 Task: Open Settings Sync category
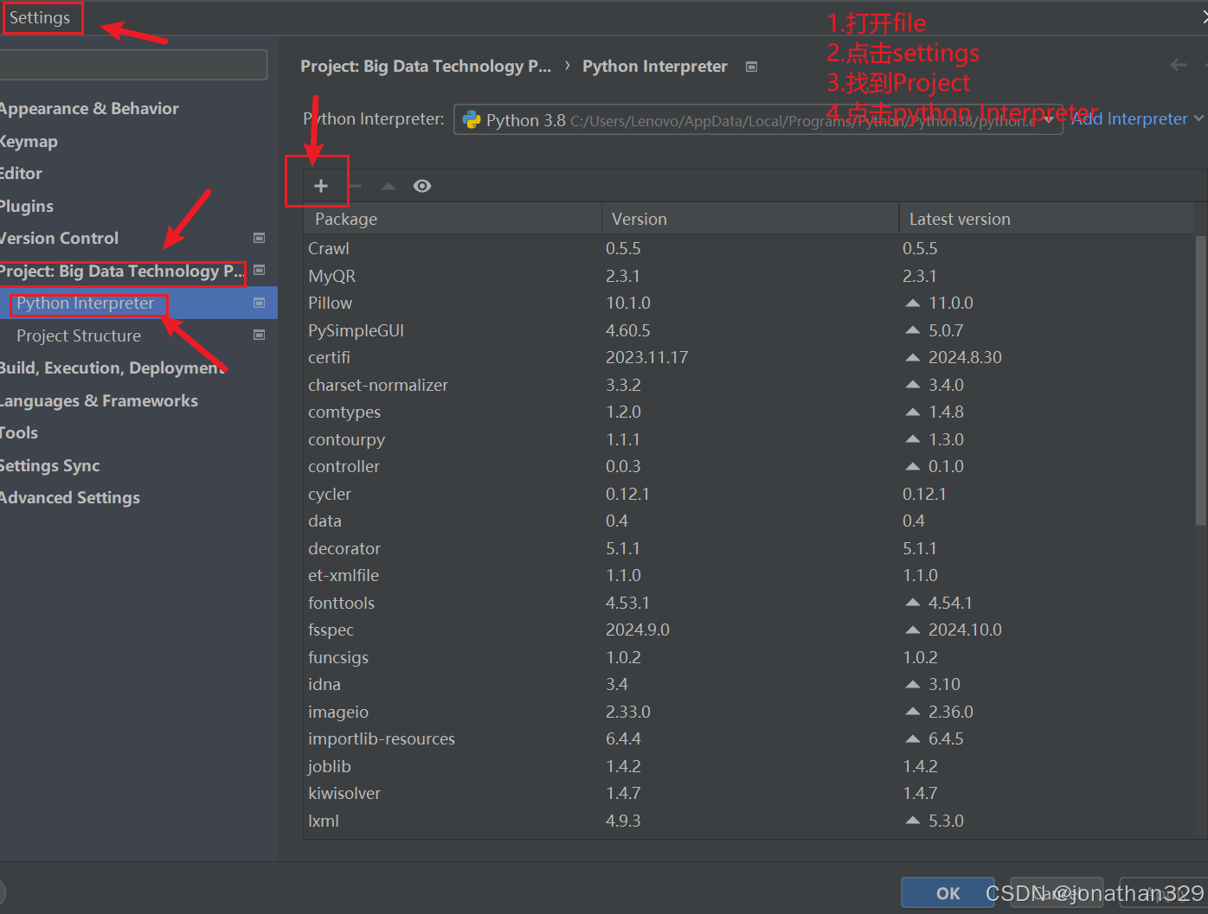click(50, 465)
